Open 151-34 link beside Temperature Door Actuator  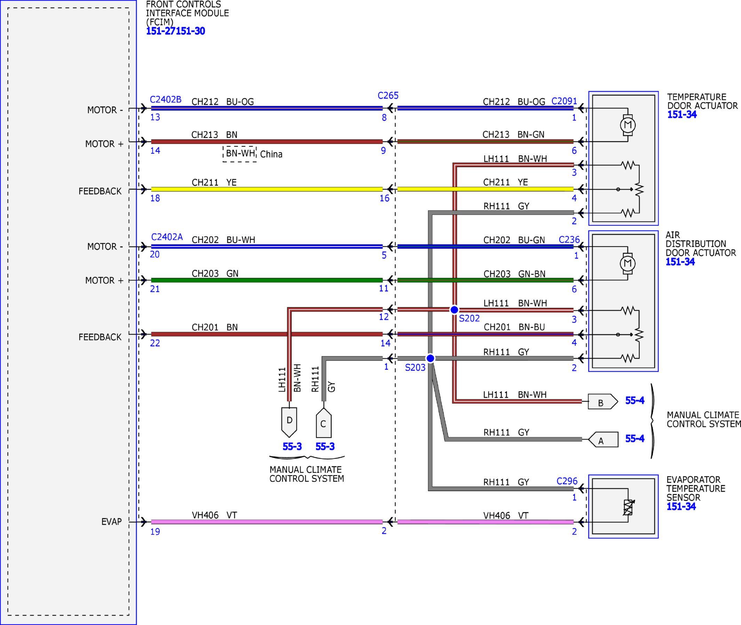coord(682,114)
